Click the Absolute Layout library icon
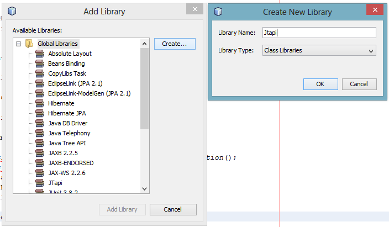The width and height of the screenshot is (389, 227). 40,54
